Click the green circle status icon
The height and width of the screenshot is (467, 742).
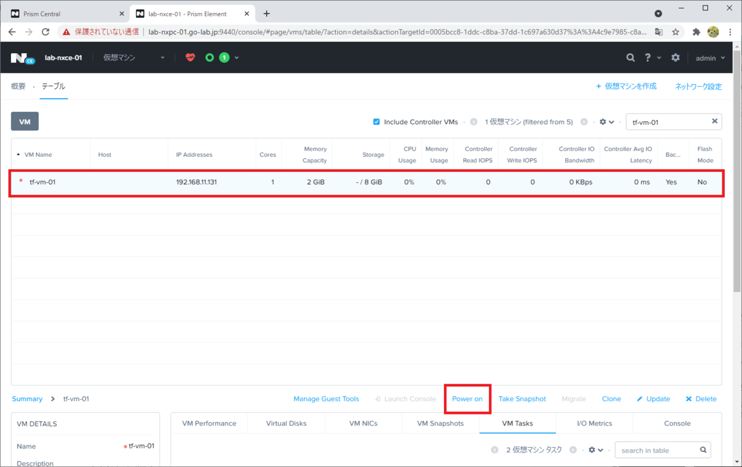click(x=210, y=57)
